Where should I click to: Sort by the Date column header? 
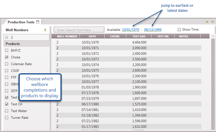[x=92, y=36]
